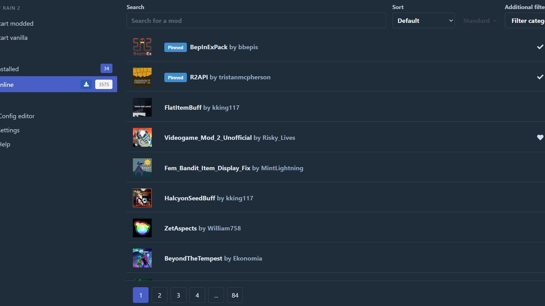Click the R2API mod icon
The height and width of the screenshot is (306, 545).
click(x=142, y=77)
